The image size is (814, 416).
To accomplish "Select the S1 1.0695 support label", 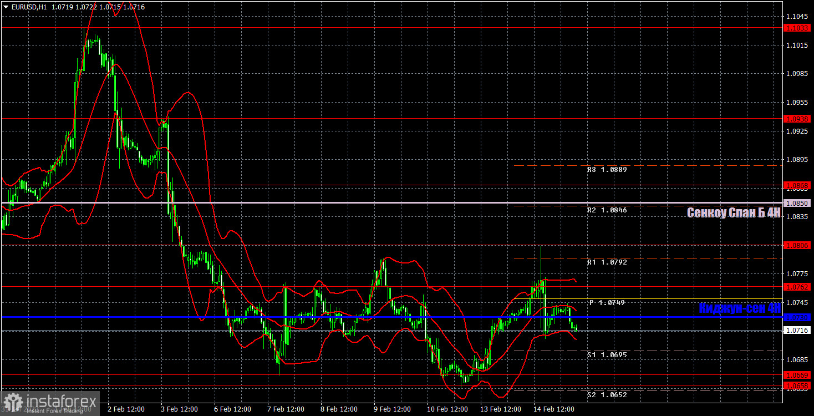I will coord(607,354).
